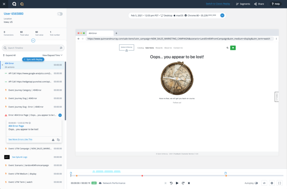
Task: Click red warning icon on Error 404 row
Action: click(x=6, y=115)
